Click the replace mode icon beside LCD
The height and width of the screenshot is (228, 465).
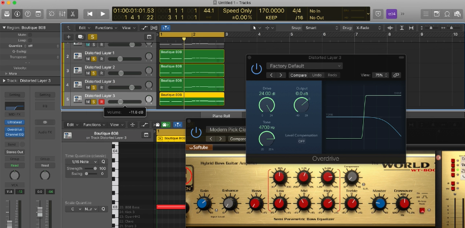(378, 14)
